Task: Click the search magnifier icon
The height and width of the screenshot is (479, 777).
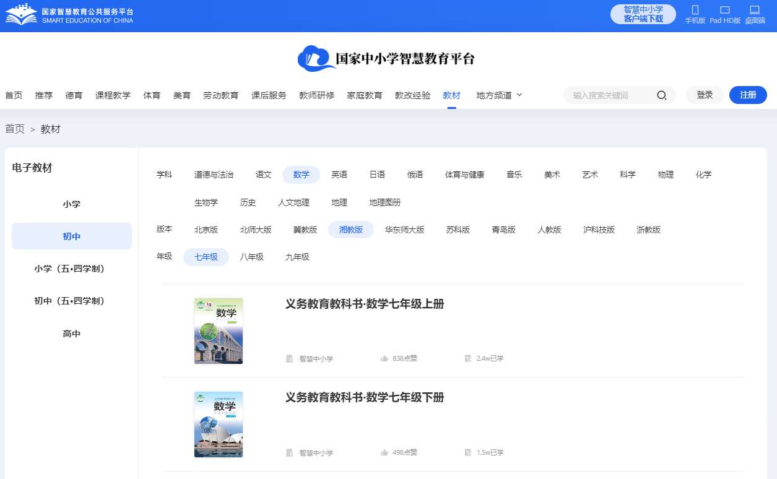Action: click(661, 95)
